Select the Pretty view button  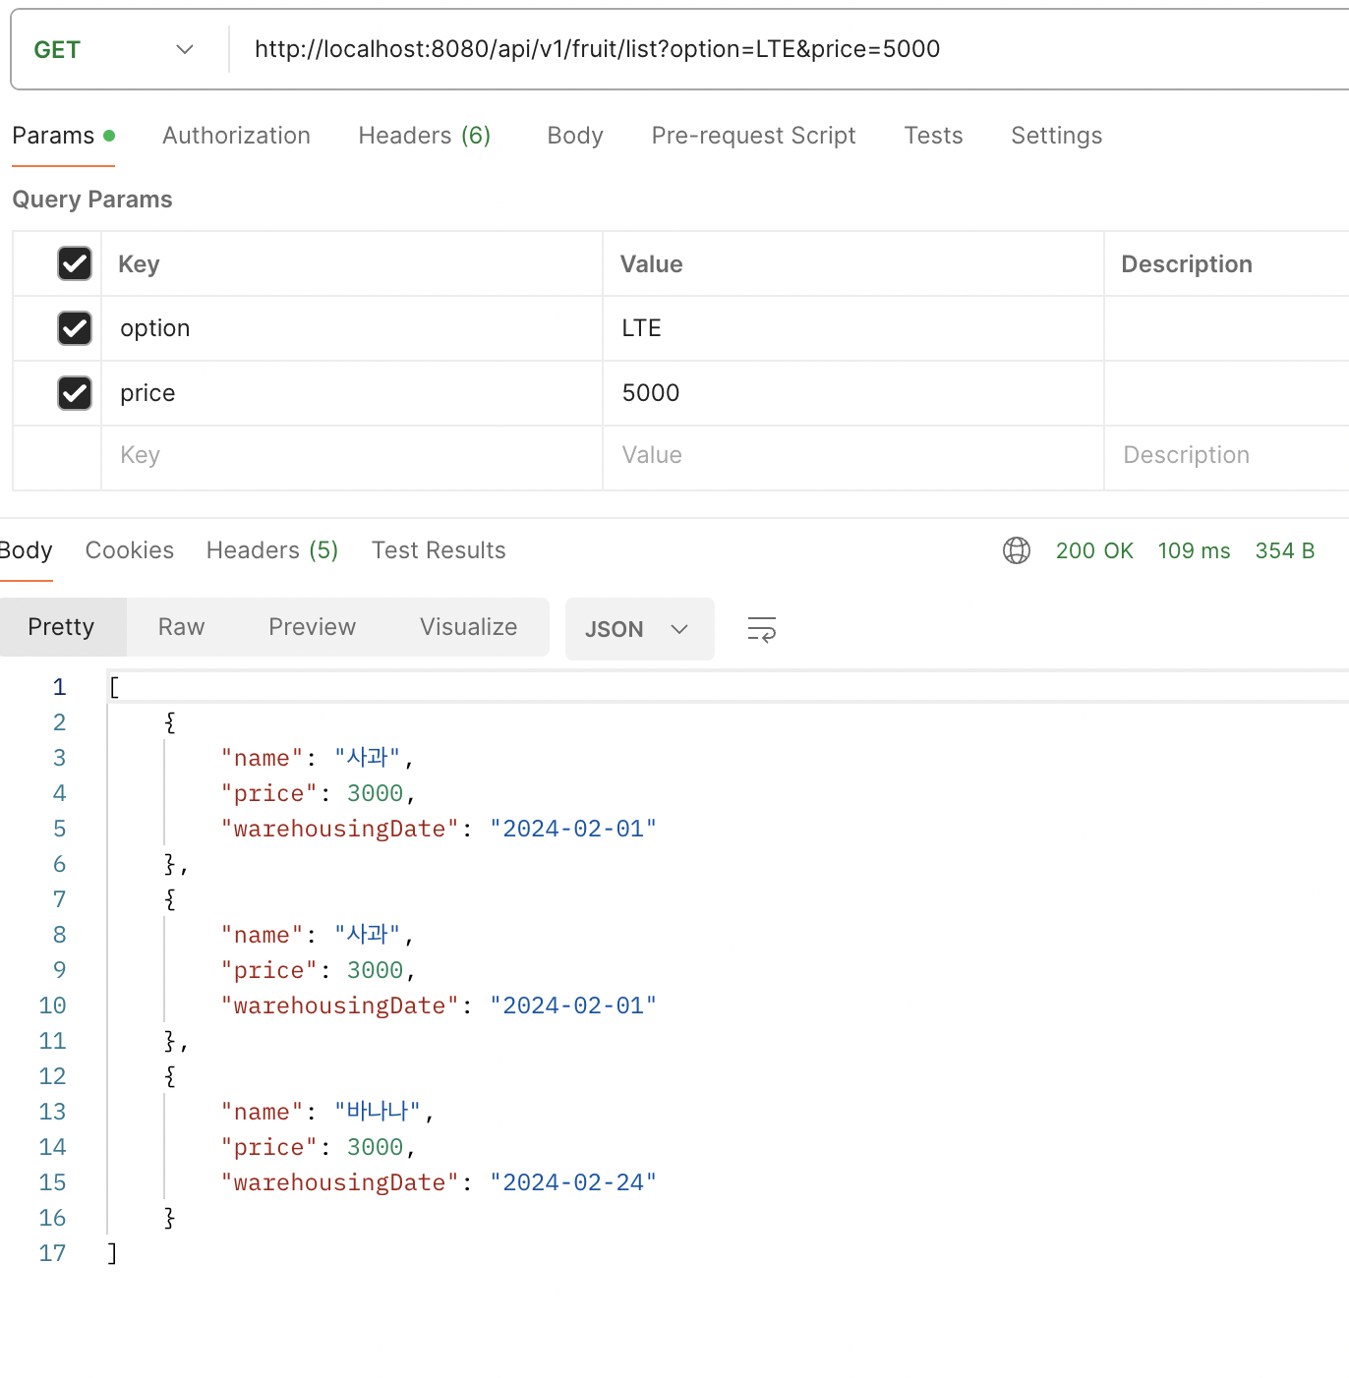coord(62,627)
